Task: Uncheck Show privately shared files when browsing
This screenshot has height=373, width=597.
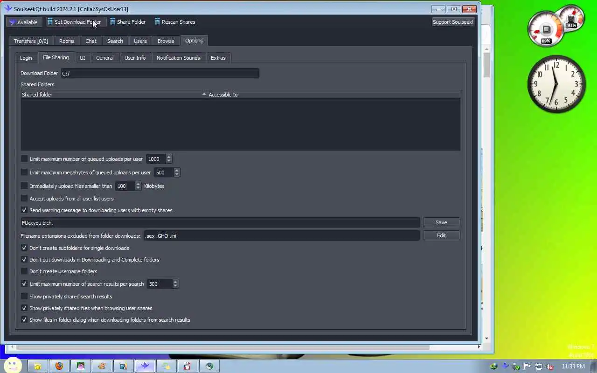Action: [24, 308]
